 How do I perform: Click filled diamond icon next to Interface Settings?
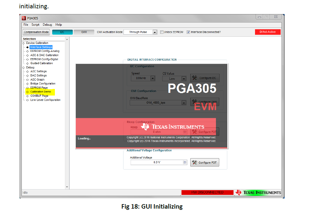(27, 47)
